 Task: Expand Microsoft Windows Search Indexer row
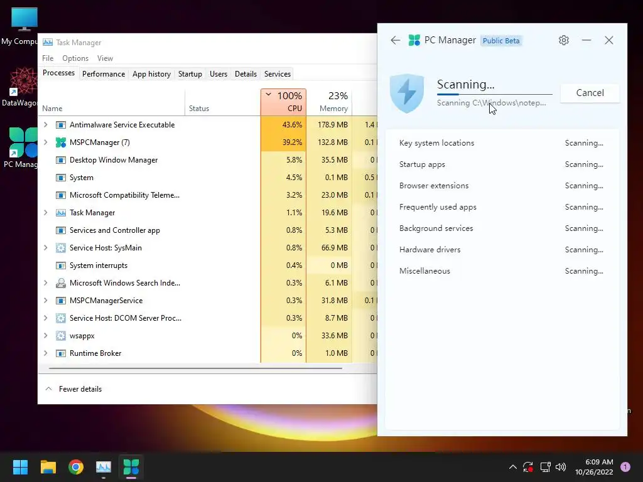click(45, 283)
